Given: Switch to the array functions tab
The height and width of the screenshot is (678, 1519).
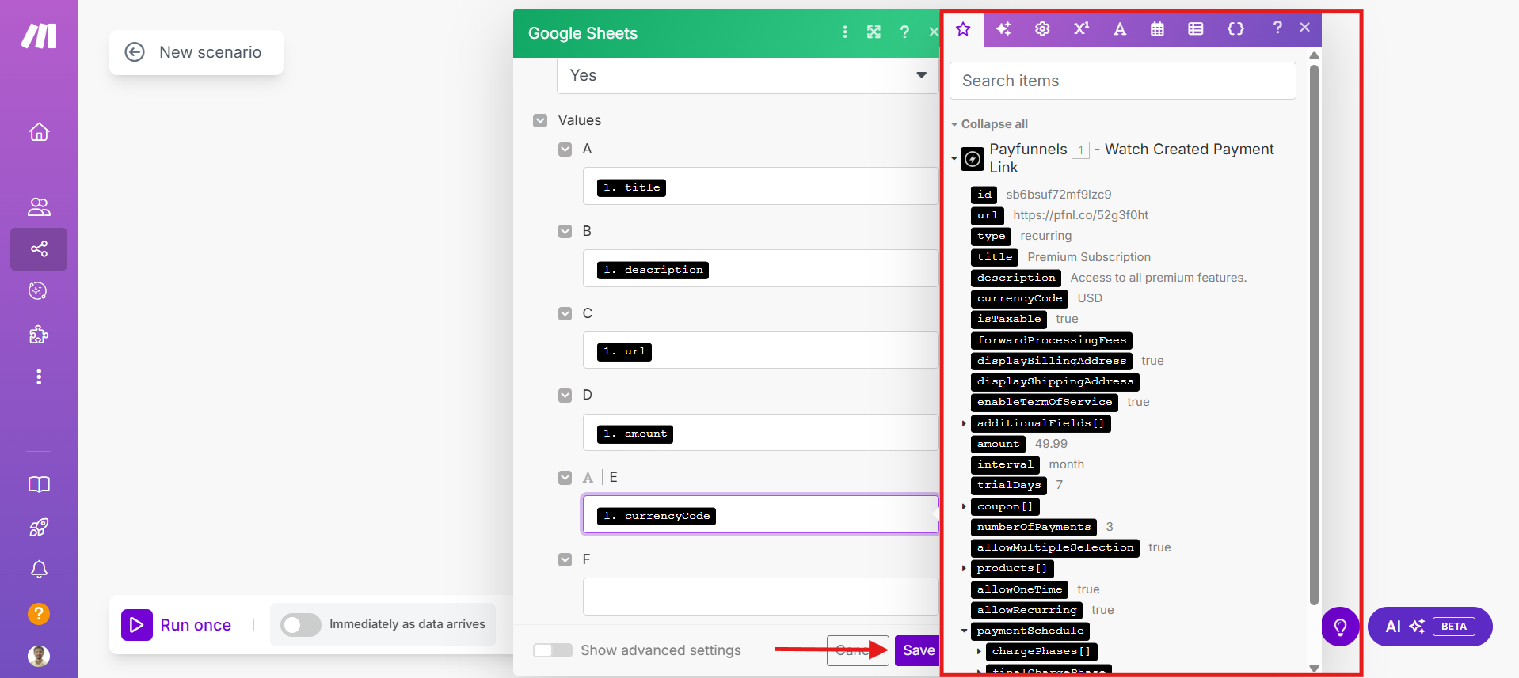Looking at the screenshot, I should click(1196, 29).
